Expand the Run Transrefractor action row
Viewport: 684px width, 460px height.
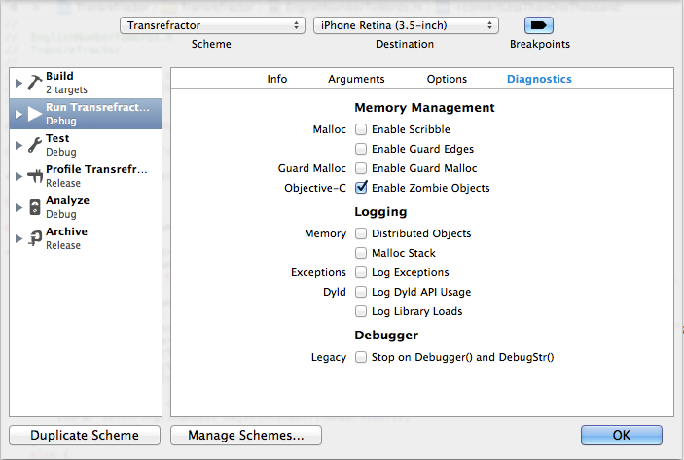tap(18, 114)
